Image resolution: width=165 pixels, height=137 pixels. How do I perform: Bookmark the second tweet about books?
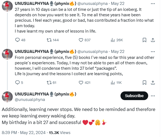click(145, 82)
